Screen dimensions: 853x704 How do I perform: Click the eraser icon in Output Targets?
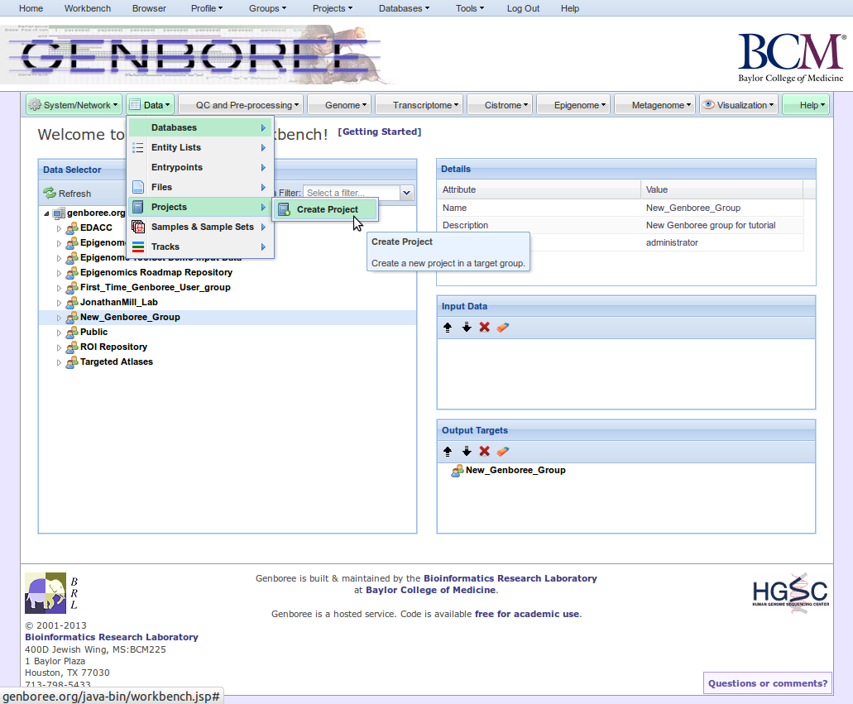click(x=503, y=452)
